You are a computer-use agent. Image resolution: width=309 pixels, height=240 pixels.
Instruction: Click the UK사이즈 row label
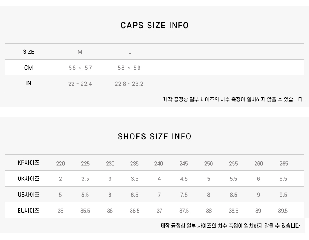29,179
